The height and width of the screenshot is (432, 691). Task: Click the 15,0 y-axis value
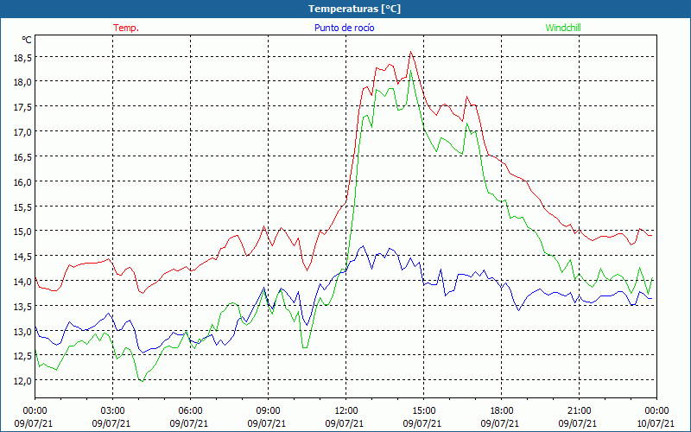click(22, 231)
